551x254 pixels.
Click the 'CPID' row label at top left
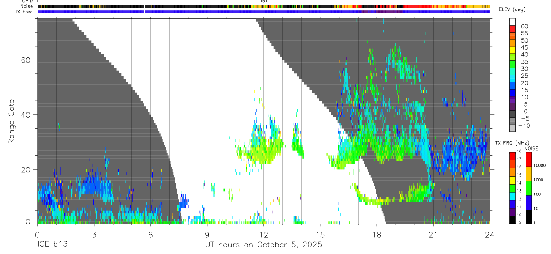pos(27,1)
